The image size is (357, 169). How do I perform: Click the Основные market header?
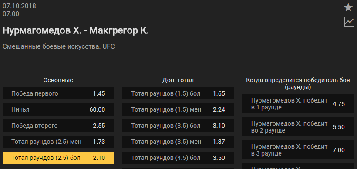58,80
